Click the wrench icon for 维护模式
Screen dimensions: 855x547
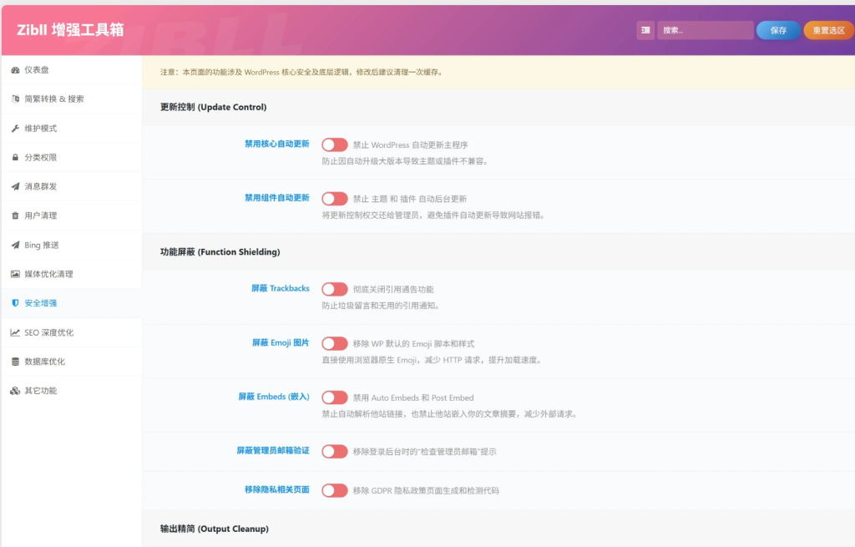click(x=15, y=128)
